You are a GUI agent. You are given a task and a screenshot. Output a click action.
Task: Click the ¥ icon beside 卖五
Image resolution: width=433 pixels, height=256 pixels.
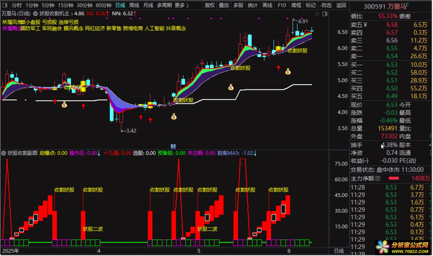(x=365, y=25)
